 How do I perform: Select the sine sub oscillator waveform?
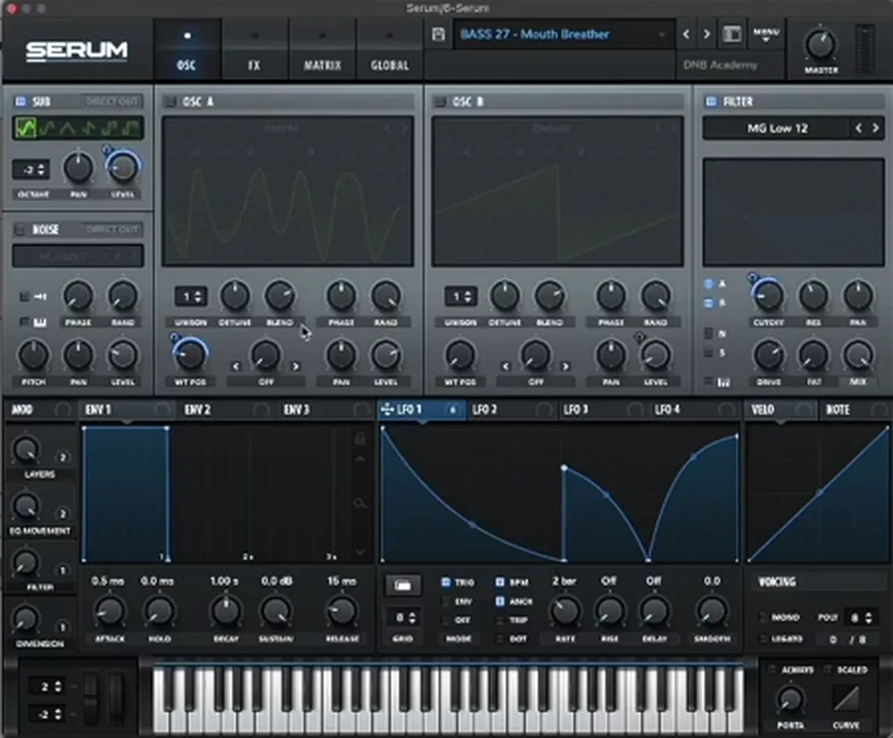pos(26,128)
